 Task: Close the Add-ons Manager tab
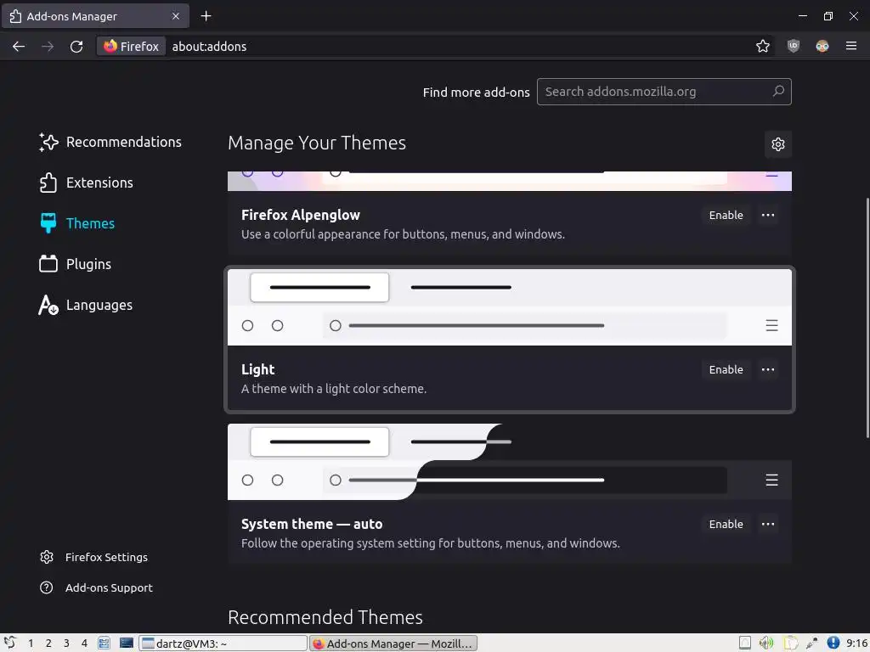(176, 16)
